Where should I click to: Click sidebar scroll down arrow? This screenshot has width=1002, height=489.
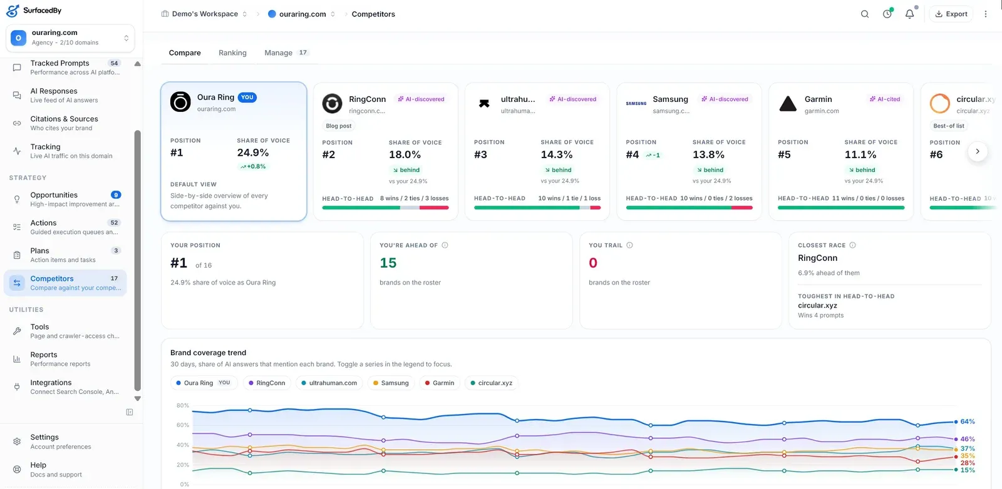pyautogui.click(x=138, y=398)
